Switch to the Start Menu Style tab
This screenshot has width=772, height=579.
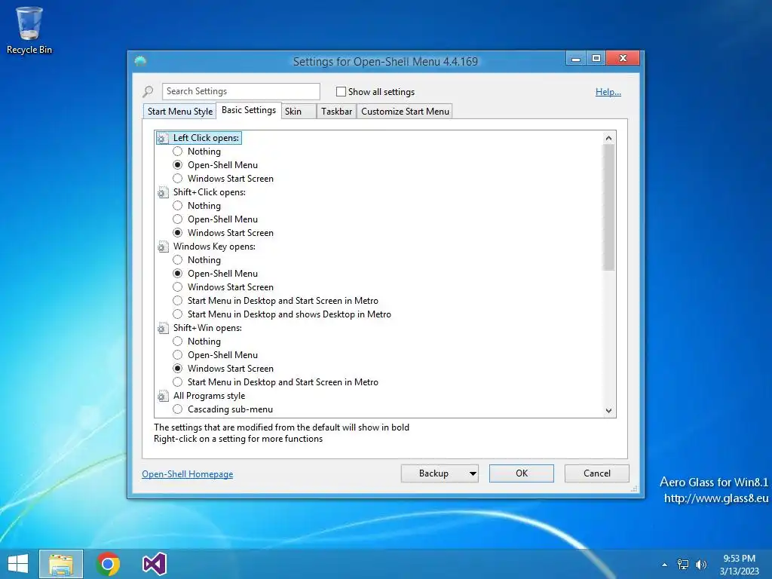pos(180,112)
